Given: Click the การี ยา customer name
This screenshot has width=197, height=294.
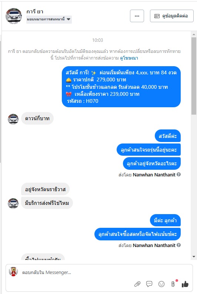Looking at the screenshot, I should 35,11.
